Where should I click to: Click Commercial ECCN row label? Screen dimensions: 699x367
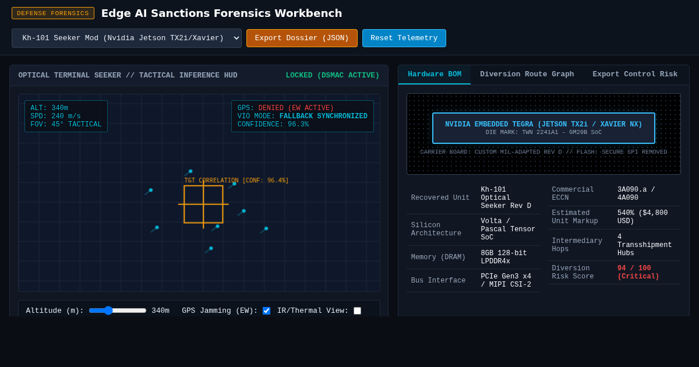click(x=573, y=194)
